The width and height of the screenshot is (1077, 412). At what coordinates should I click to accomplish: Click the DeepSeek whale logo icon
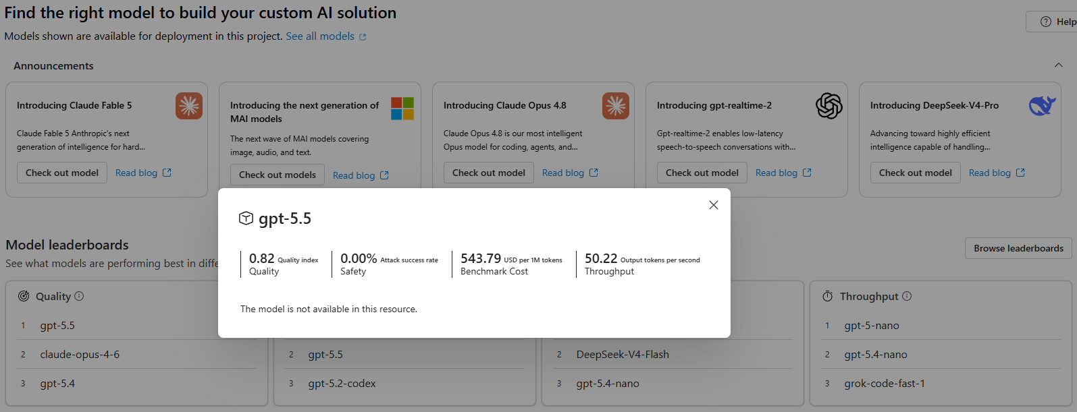click(x=1043, y=106)
